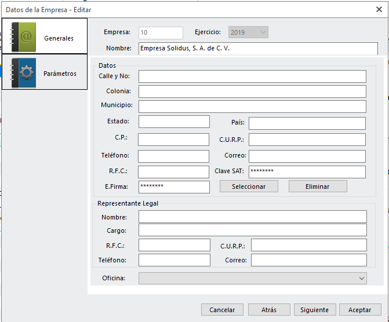Click the company Nombre field
The height and width of the screenshot is (322, 389).
[x=258, y=49]
